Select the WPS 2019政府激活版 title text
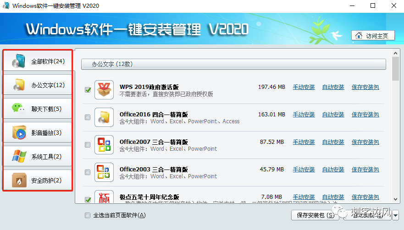This screenshot has height=230, width=404. tap(149, 87)
